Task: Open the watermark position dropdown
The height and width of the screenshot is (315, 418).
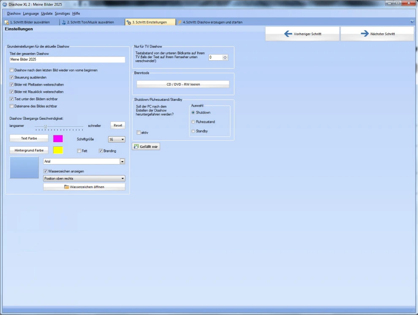Action: click(84, 178)
